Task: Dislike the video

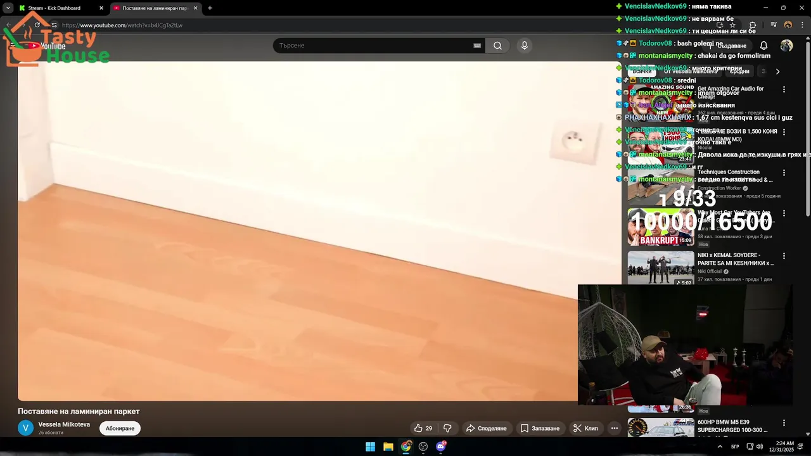Action: 447,428
